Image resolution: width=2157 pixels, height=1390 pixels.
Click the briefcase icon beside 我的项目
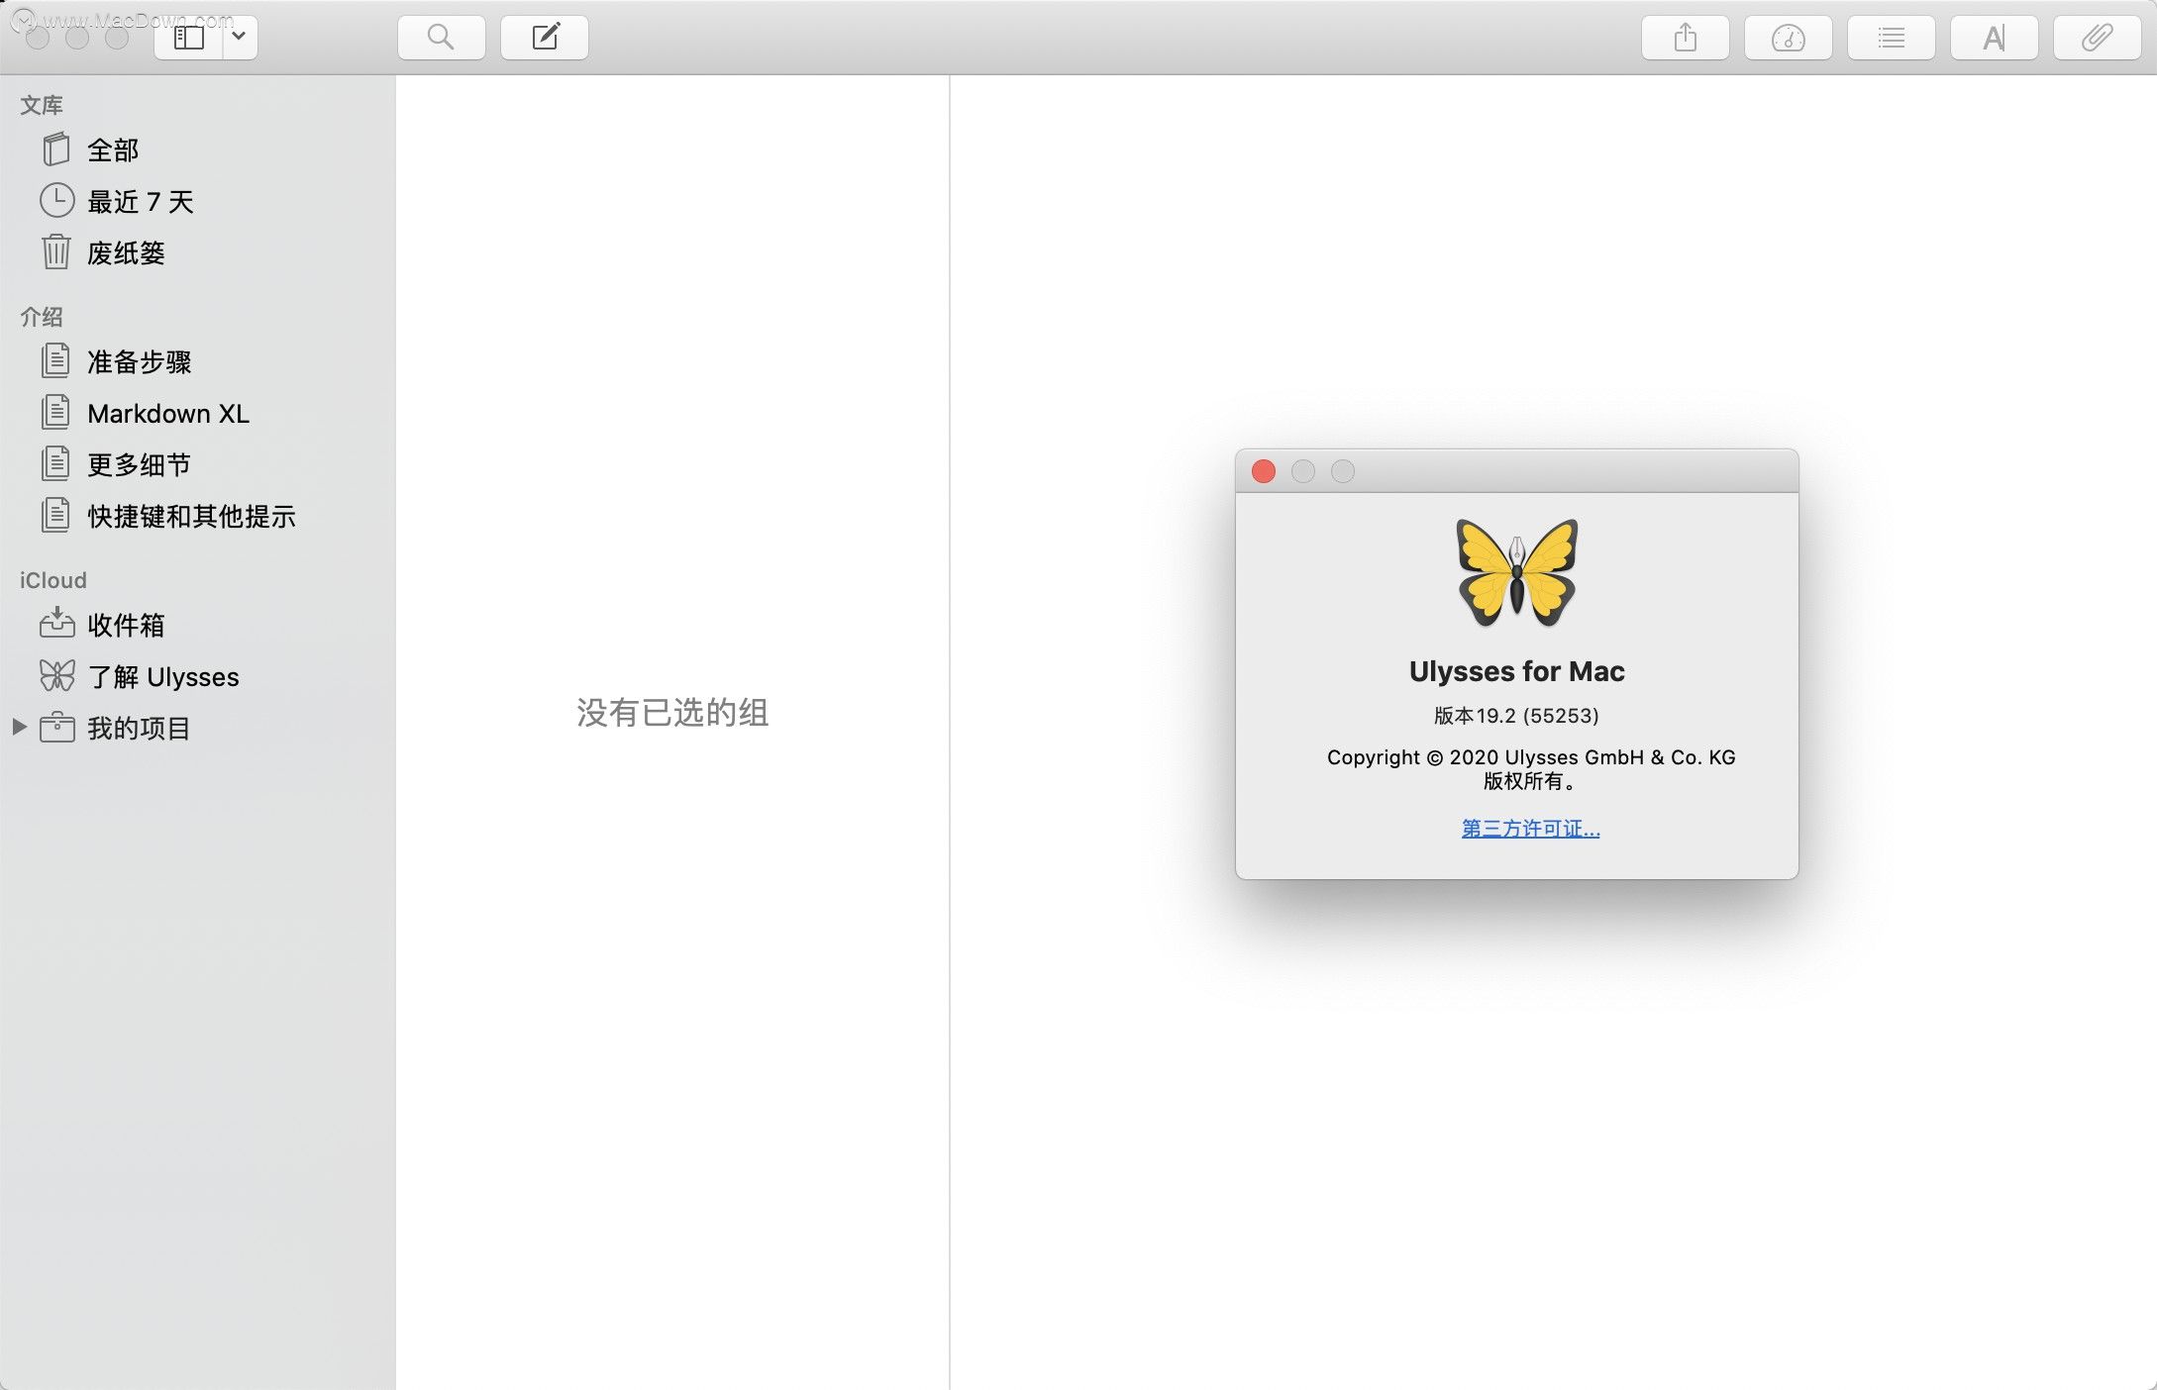(56, 728)
